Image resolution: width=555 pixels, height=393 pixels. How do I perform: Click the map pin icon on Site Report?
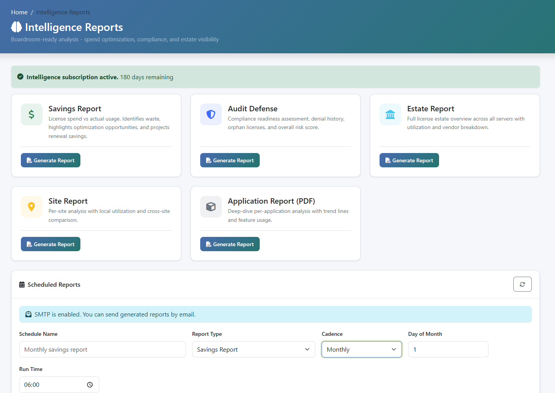(31, 207)
